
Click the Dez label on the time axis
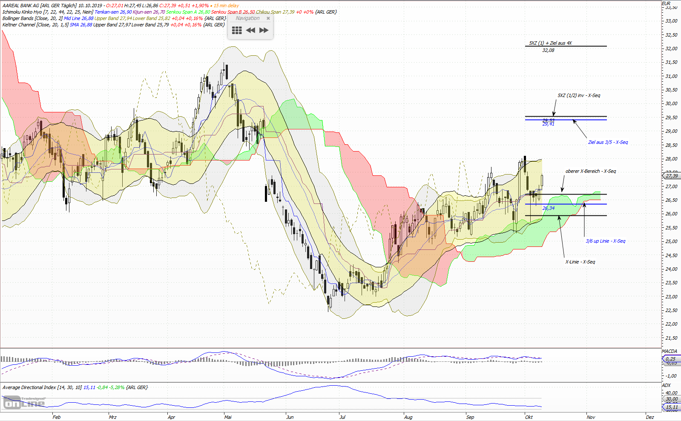[649, 417]
